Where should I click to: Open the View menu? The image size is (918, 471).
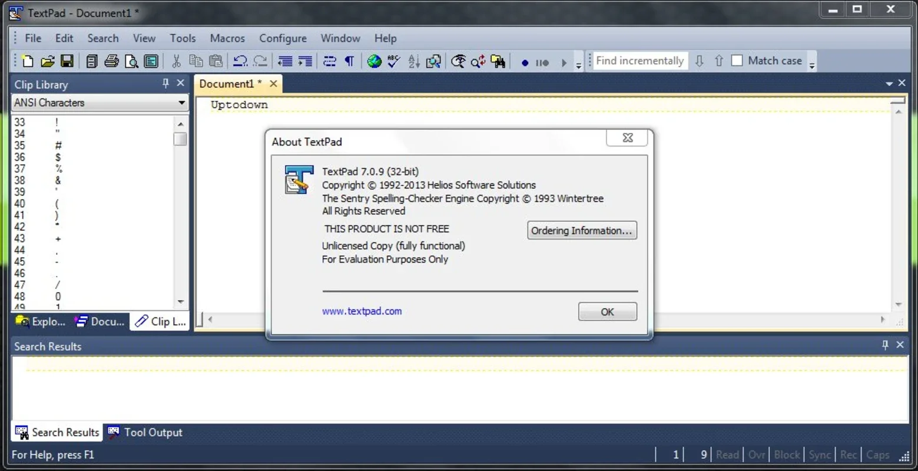[x=144, y=38]
